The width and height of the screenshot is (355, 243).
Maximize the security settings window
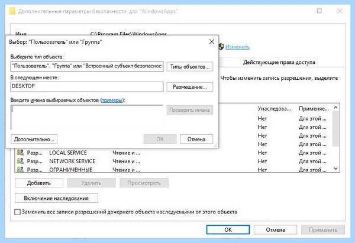pos(319,11)
